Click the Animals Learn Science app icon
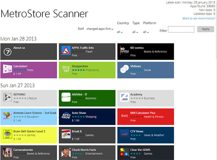 7,116
